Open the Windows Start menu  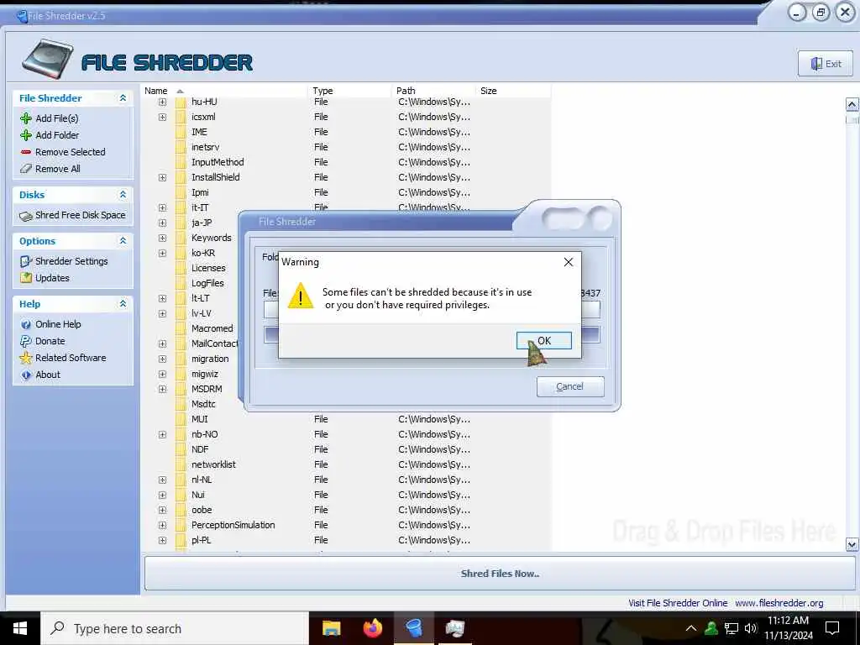(x=20, y=628)
